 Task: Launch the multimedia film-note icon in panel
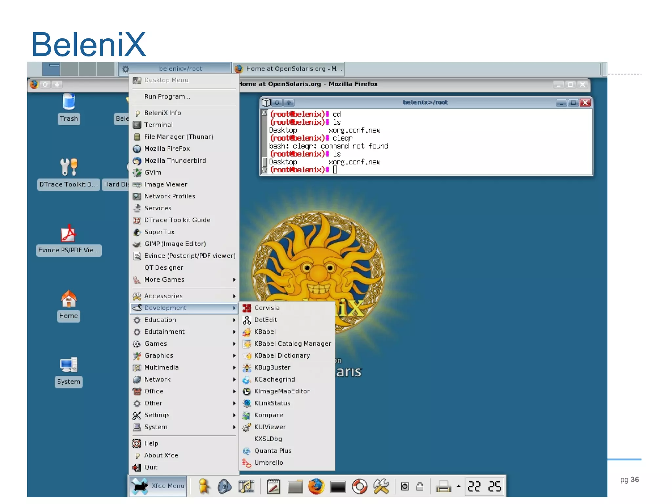[x=246, y=486]
